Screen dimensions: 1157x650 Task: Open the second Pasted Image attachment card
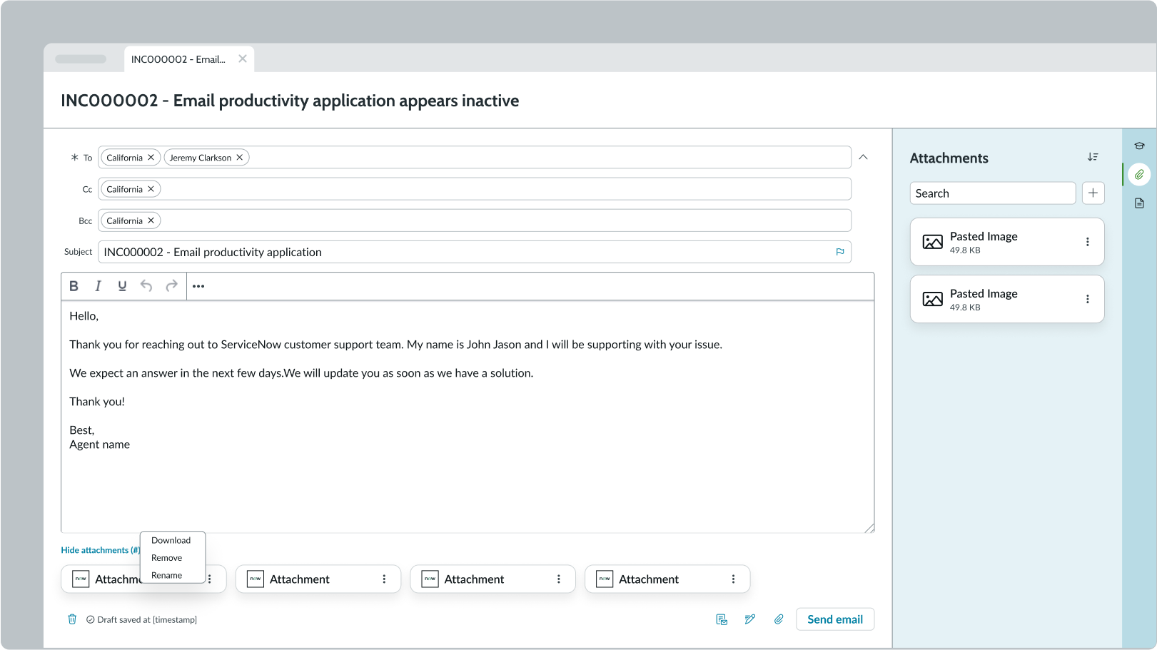click(x=1006, y=299)
